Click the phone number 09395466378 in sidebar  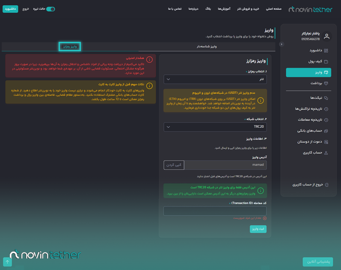pyautogui.click(x=310, y=39)
